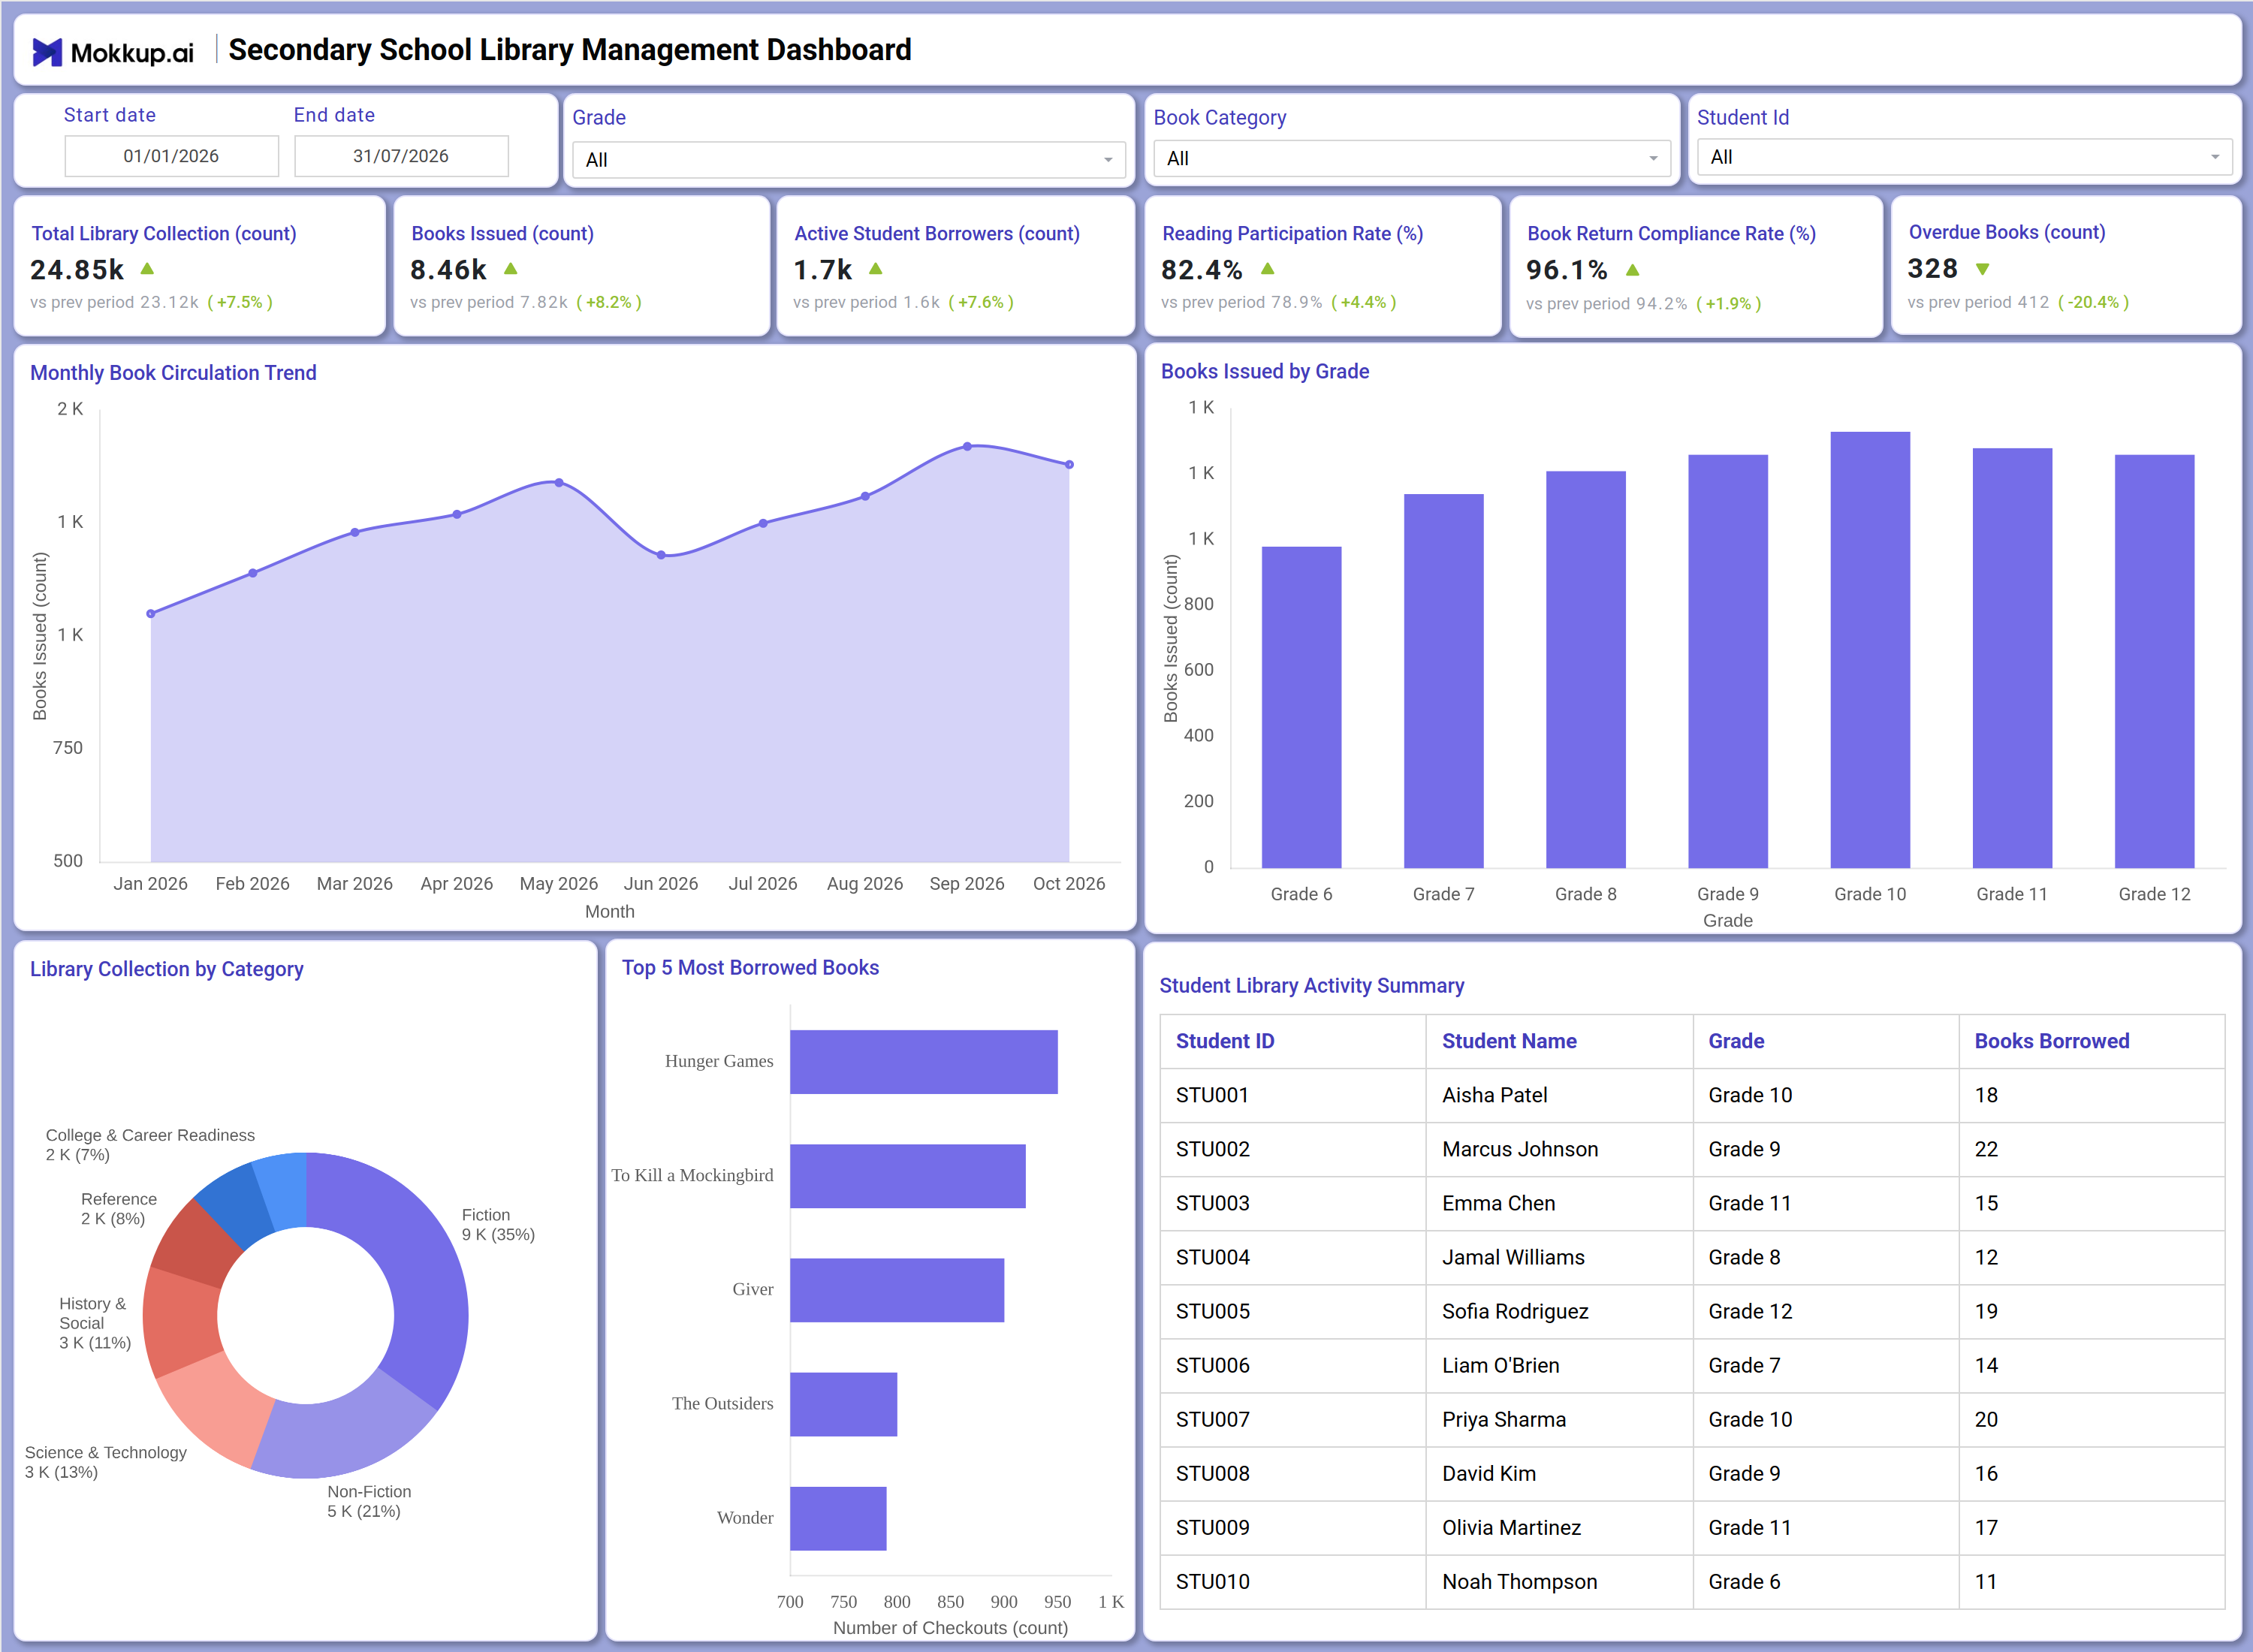2253x1652 pixels.
Task: Click the Giver bar
Action: 897,1290
